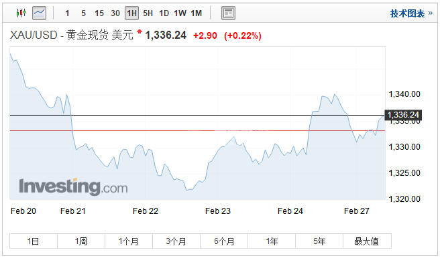Select the area line chart icon
440x258 pixels.
coord(40,13)
